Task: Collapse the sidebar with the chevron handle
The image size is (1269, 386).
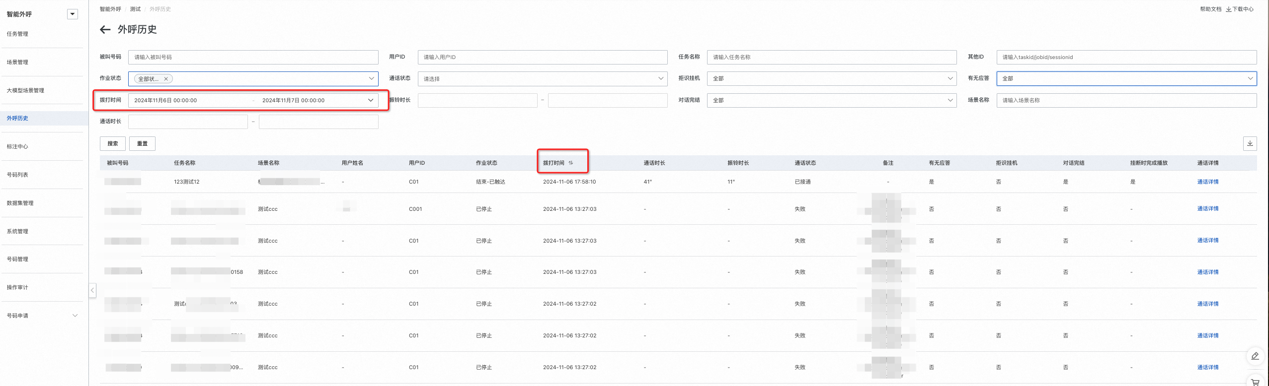Action: [92, 290]
